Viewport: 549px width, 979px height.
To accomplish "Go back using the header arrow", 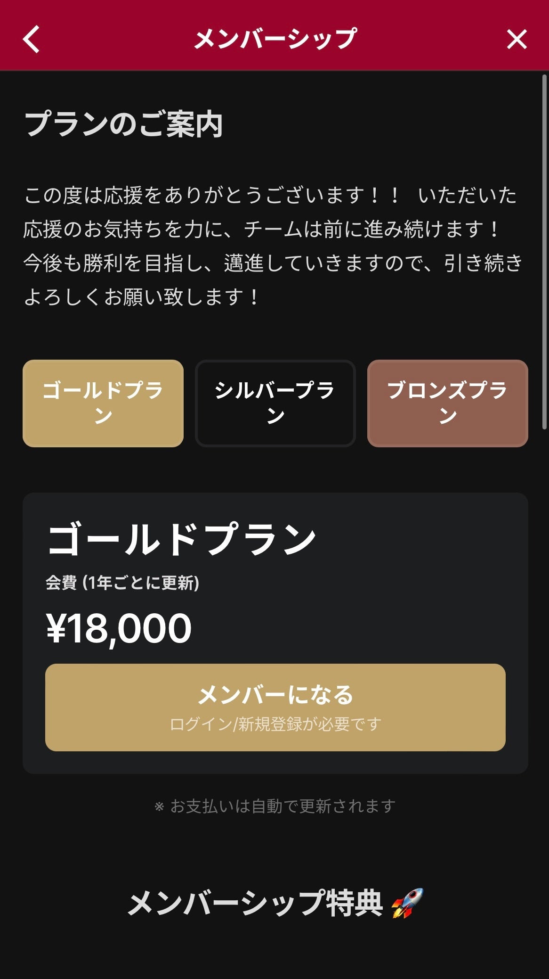I will (x=32, y=39).
